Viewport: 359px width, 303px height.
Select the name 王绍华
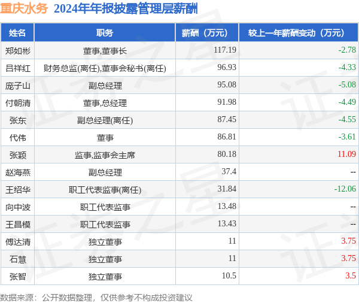coord(17,190)
